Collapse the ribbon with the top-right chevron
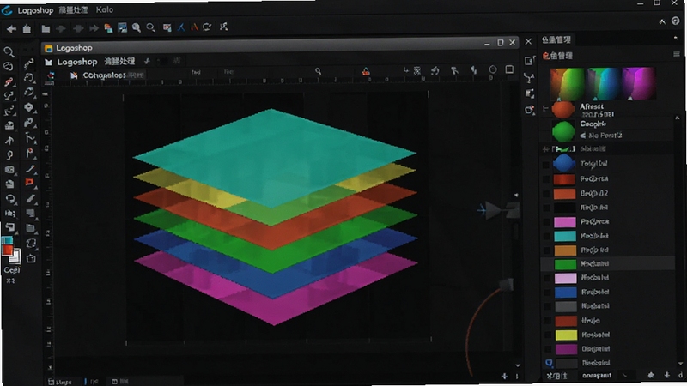The width and height of the screenshot is (687, 386). click(x=662, y=21)
